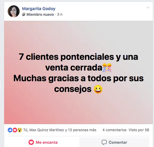Click the Comentar button
154x147 pixels.
click(x=114, y=142)
